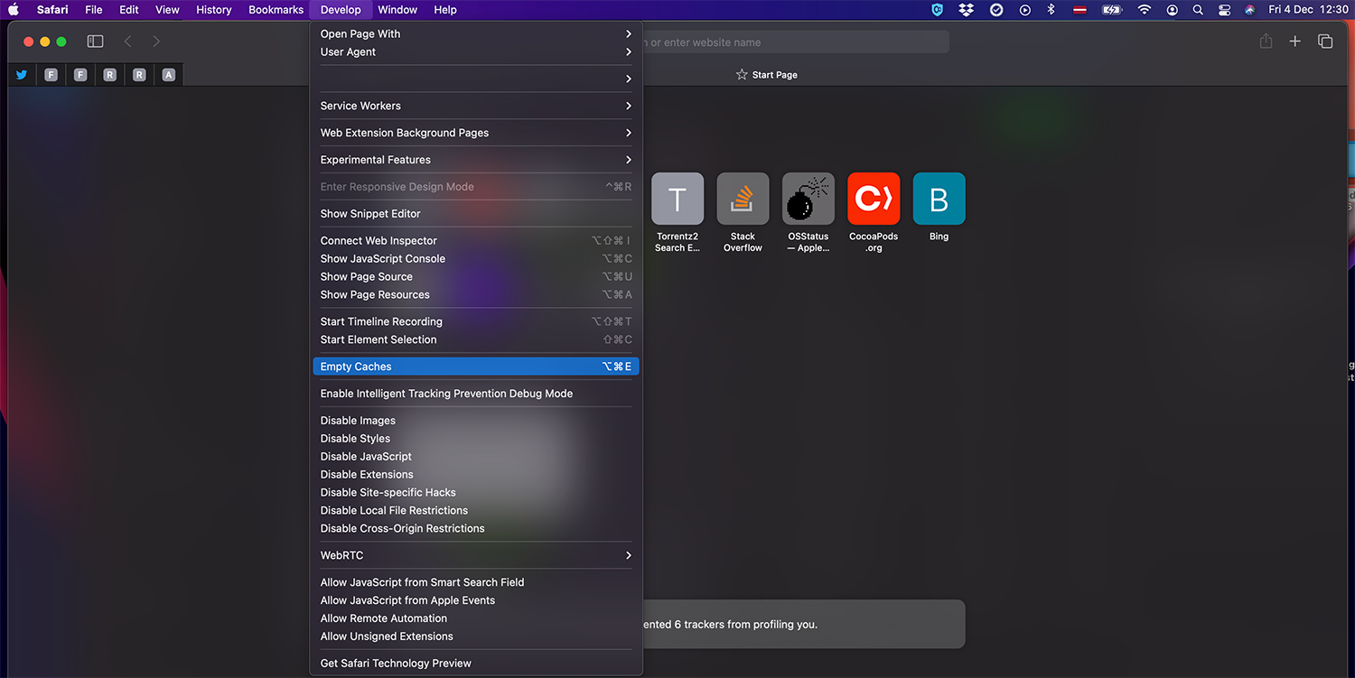This screenshot has width=1355, height=678.
Task: Open Dropbox menu bar icon
Action: click(x=967, y=10)
